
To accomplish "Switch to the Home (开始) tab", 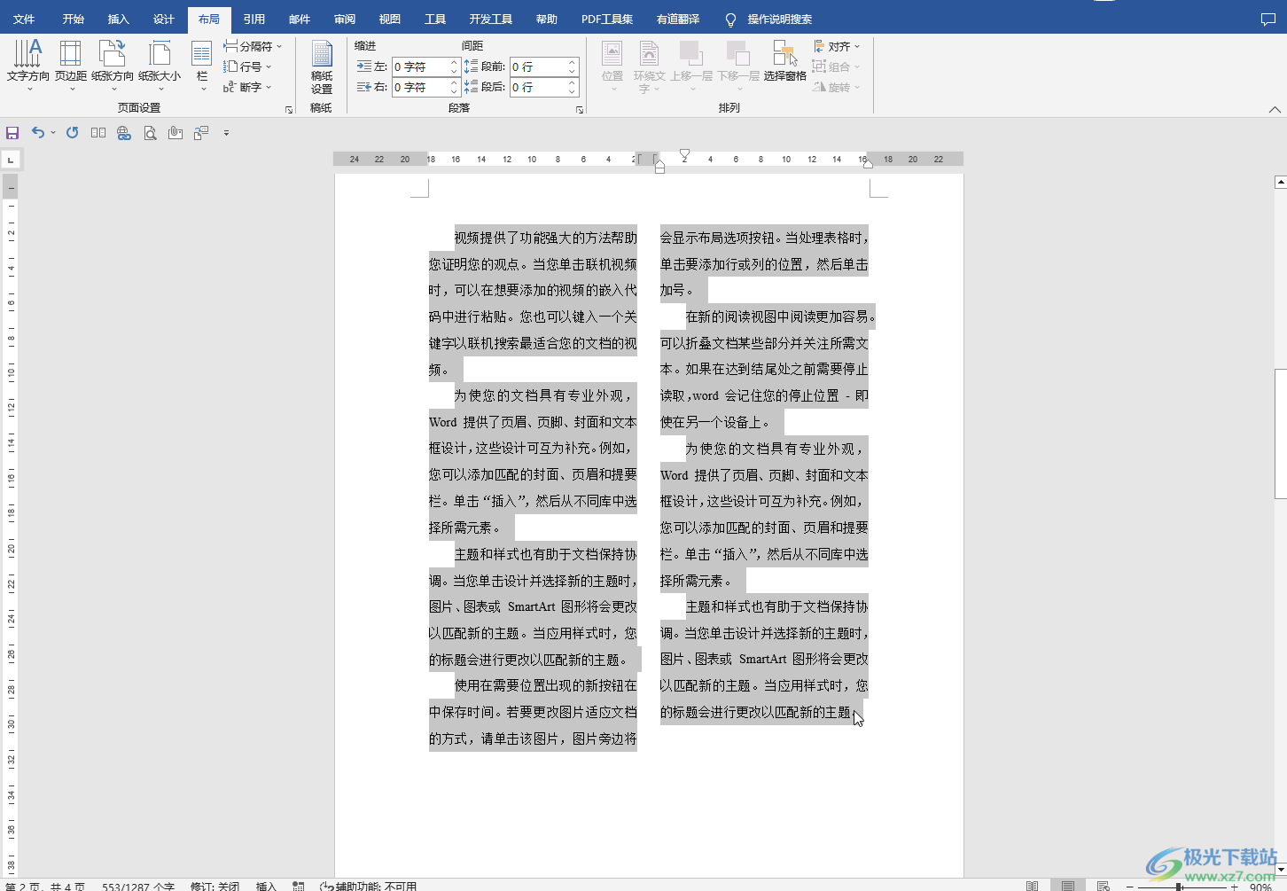I will click(x=74, y=19).
